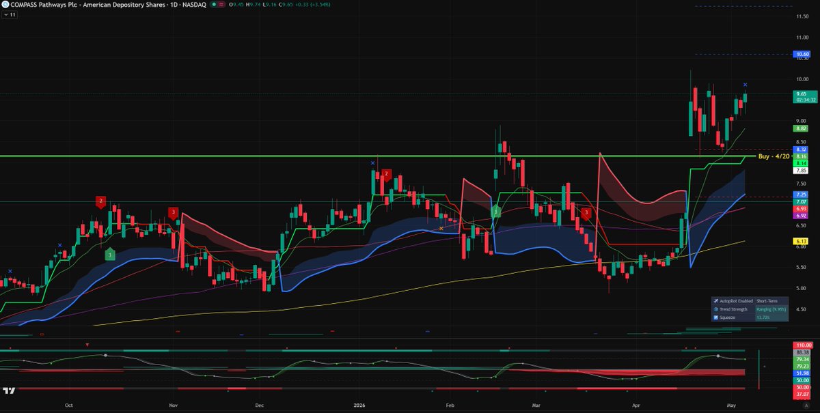Click the red 3 sell signal near November

pyautogui.click(x=174, y=212)
